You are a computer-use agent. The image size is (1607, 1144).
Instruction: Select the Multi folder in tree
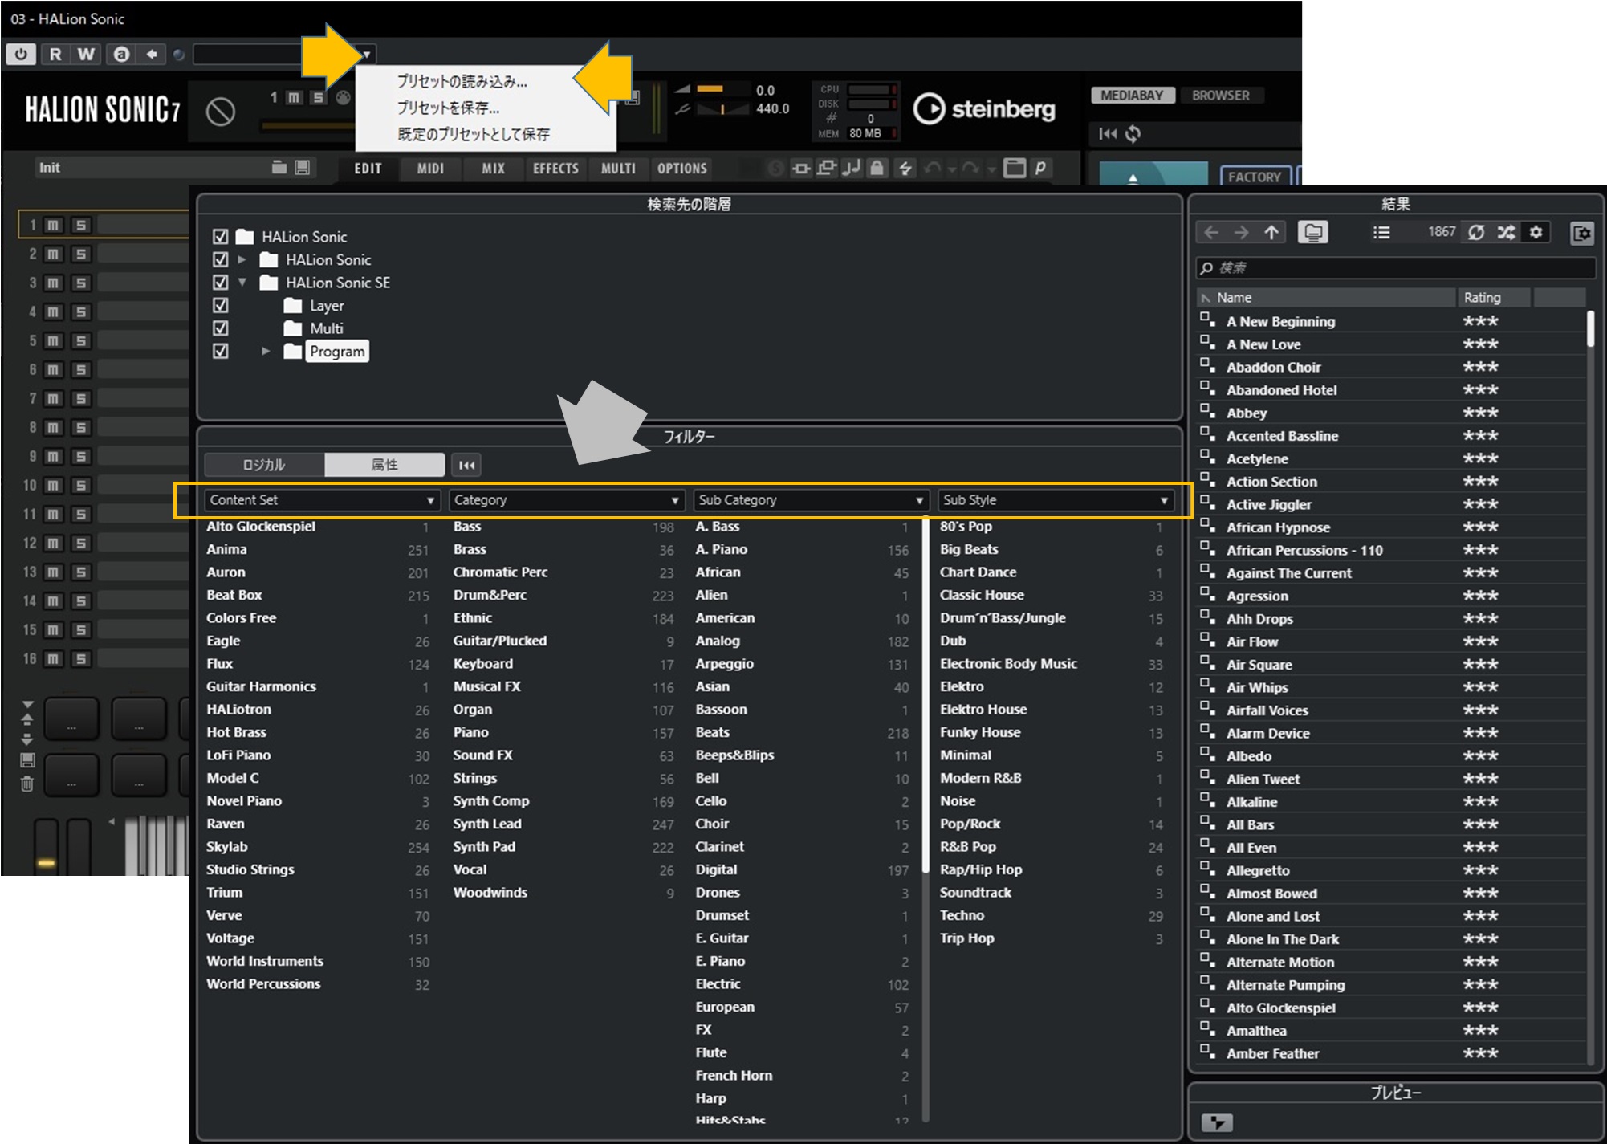tap(326, 328)
